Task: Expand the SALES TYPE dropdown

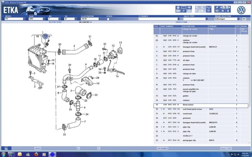Action: [207, 19]
